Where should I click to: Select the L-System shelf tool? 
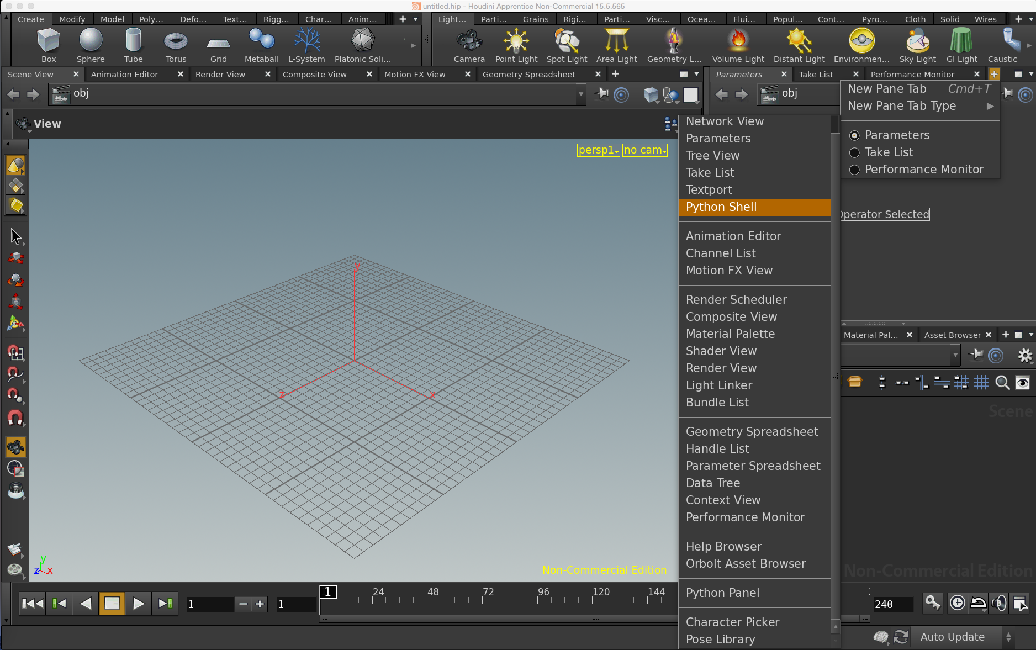point(306,45)
